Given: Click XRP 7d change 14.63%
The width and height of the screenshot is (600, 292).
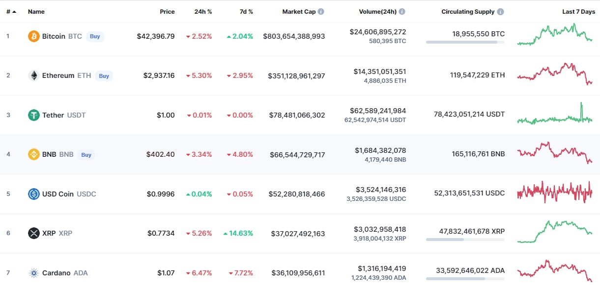Looking at the screenshot, I should coord(238,233).
